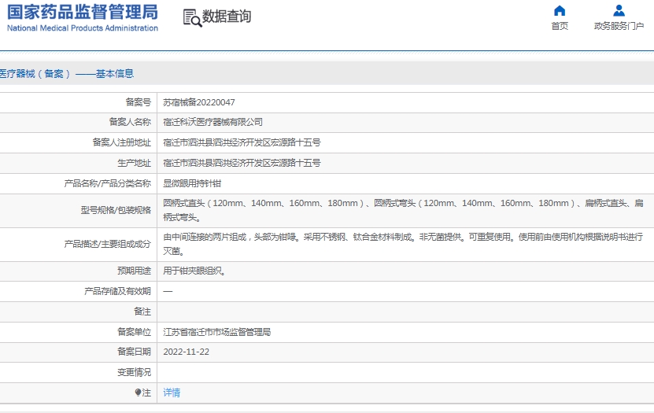Click the 产品存储及有效期 label
Screen dimensions: 654x413
[x=117, y=291]
